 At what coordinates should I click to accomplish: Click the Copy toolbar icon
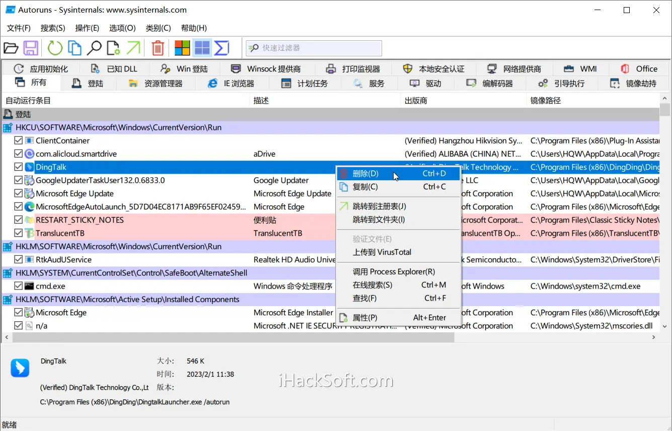[74, 48]
